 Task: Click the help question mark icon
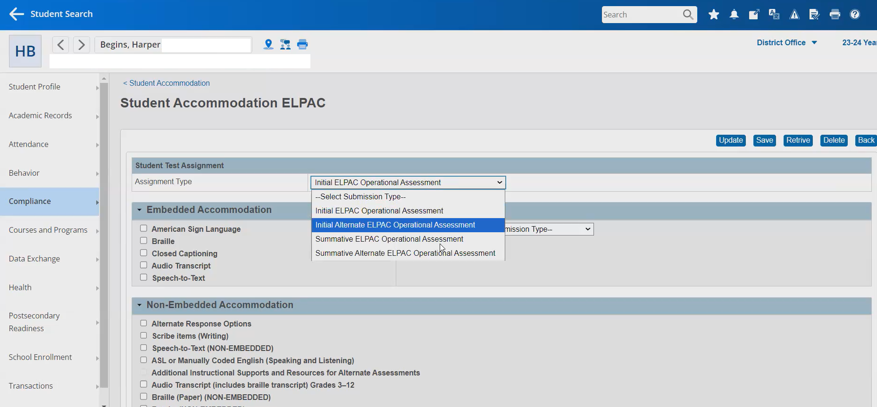pyautogui.click(x=855, y=15)
